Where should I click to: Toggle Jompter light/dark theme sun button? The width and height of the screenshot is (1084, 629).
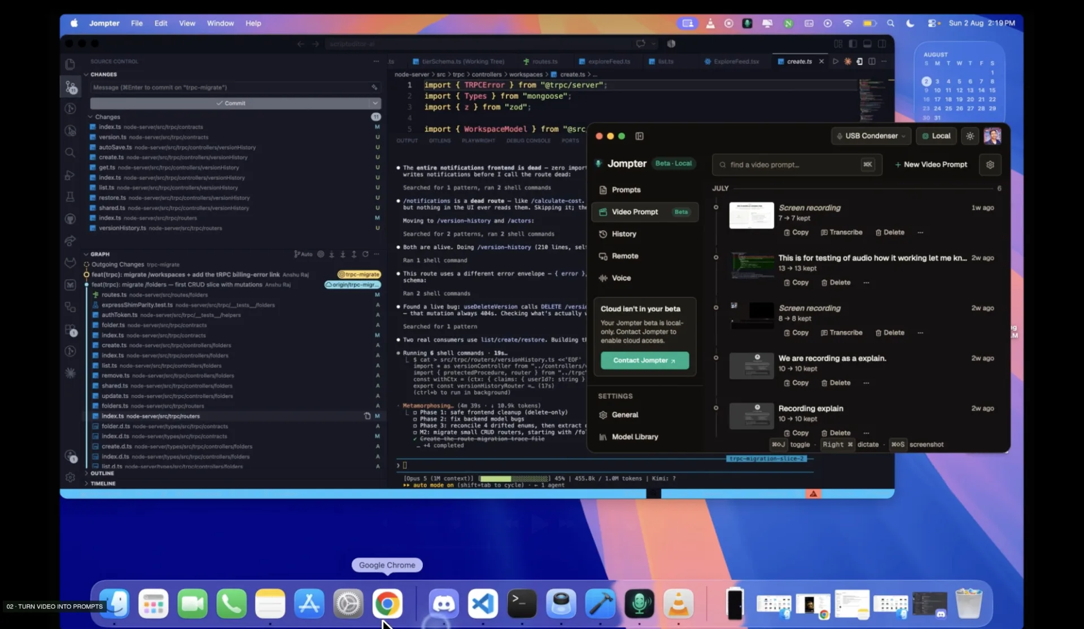(970, 136)
